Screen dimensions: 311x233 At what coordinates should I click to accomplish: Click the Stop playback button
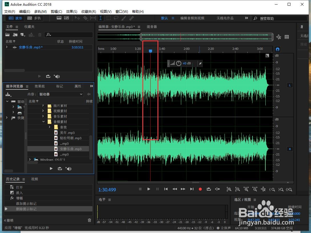point(140,189)
